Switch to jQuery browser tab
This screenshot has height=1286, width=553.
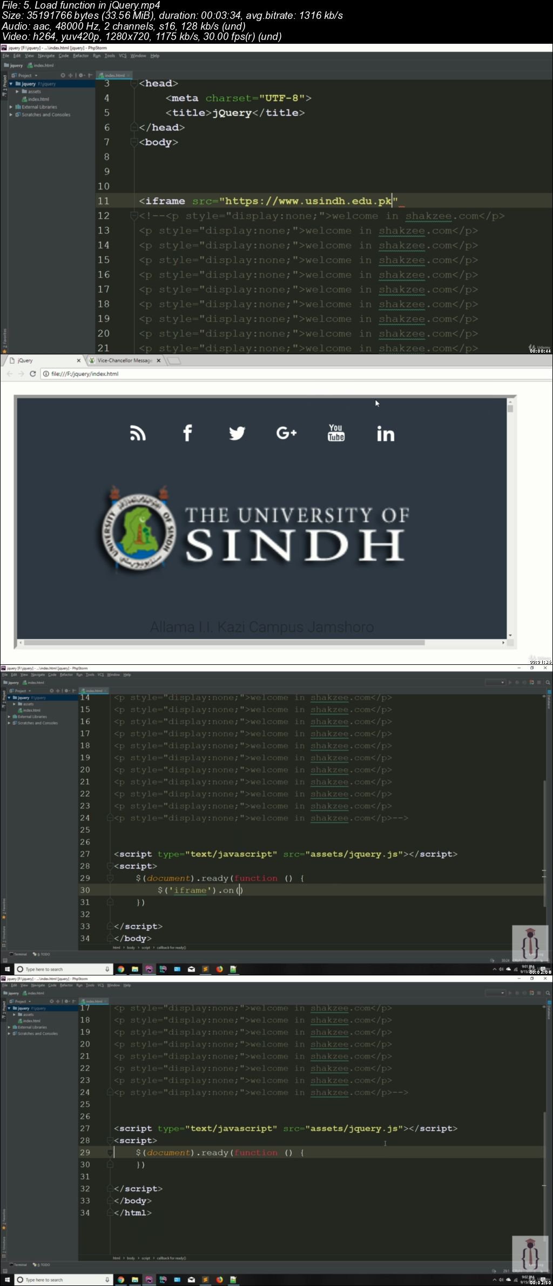[43, 360]
